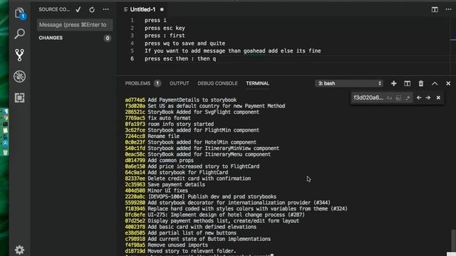Click line 1 'press i' in editor
Screen dimensions: 456x256
(x=155, y=21)
